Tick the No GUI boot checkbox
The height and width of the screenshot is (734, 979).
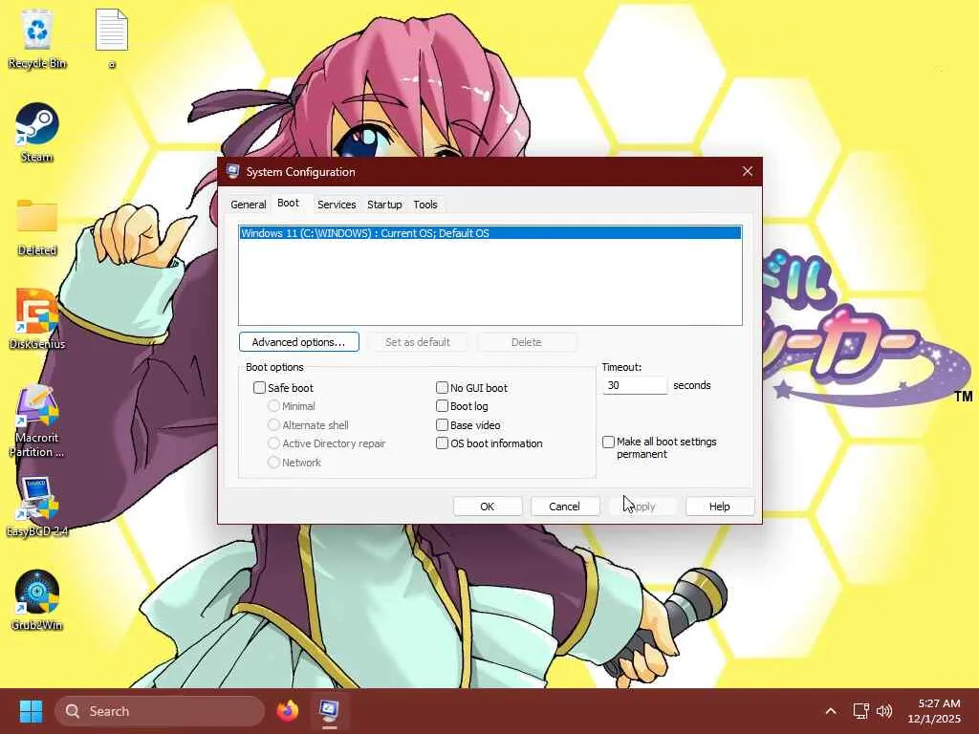tap(442, 388)
